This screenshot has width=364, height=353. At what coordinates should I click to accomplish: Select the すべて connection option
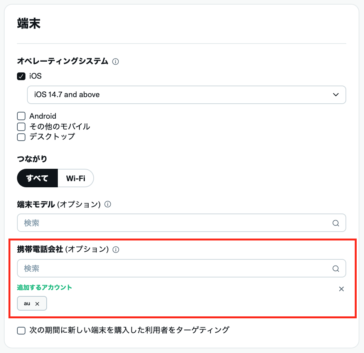click(x=37, y=178)
